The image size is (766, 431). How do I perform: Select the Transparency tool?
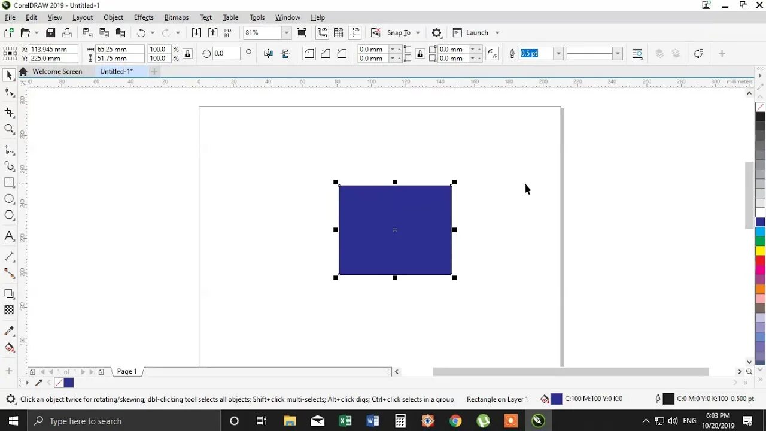(x=9, y=310)
